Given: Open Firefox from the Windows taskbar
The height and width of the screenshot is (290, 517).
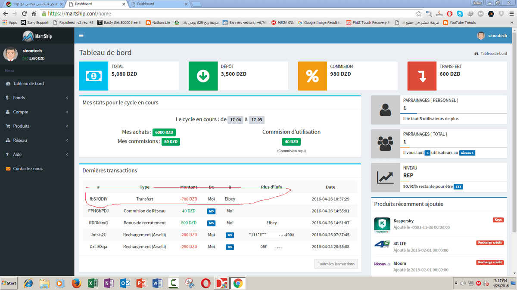Looking at the screenshot, I should [76, 284].
